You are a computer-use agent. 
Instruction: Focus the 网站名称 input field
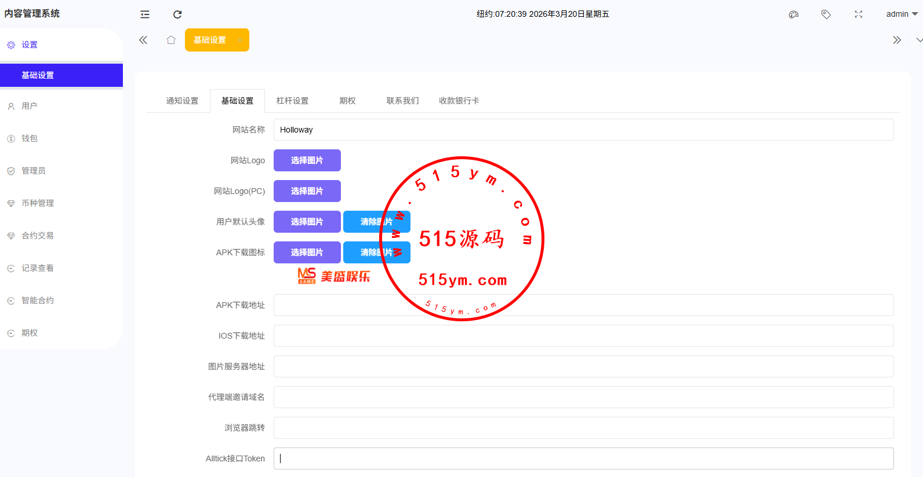click(583, 130)
